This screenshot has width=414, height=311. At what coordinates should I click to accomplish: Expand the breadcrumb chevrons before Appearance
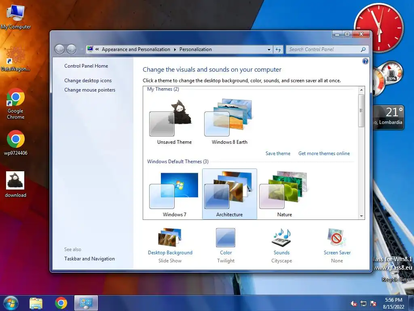[x=97, y=49]
